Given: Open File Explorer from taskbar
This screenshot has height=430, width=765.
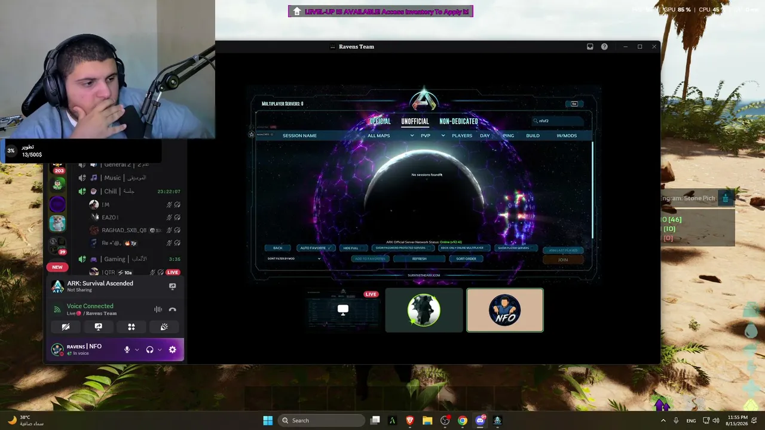Looking at the screenshot, I should coord(427,420).
